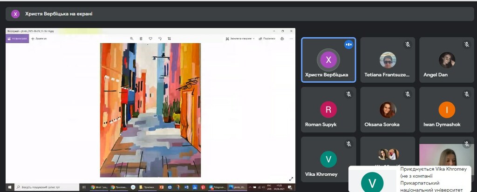The height and width of the screenshot is (192, 477).
Task: Open the crop tool in Photos toolbar
Action: [x=170, y=39]
